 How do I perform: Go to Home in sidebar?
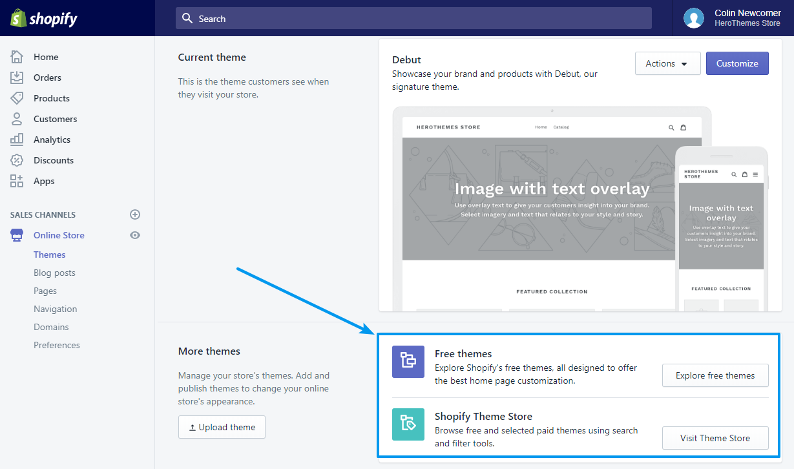coord(46,57)
